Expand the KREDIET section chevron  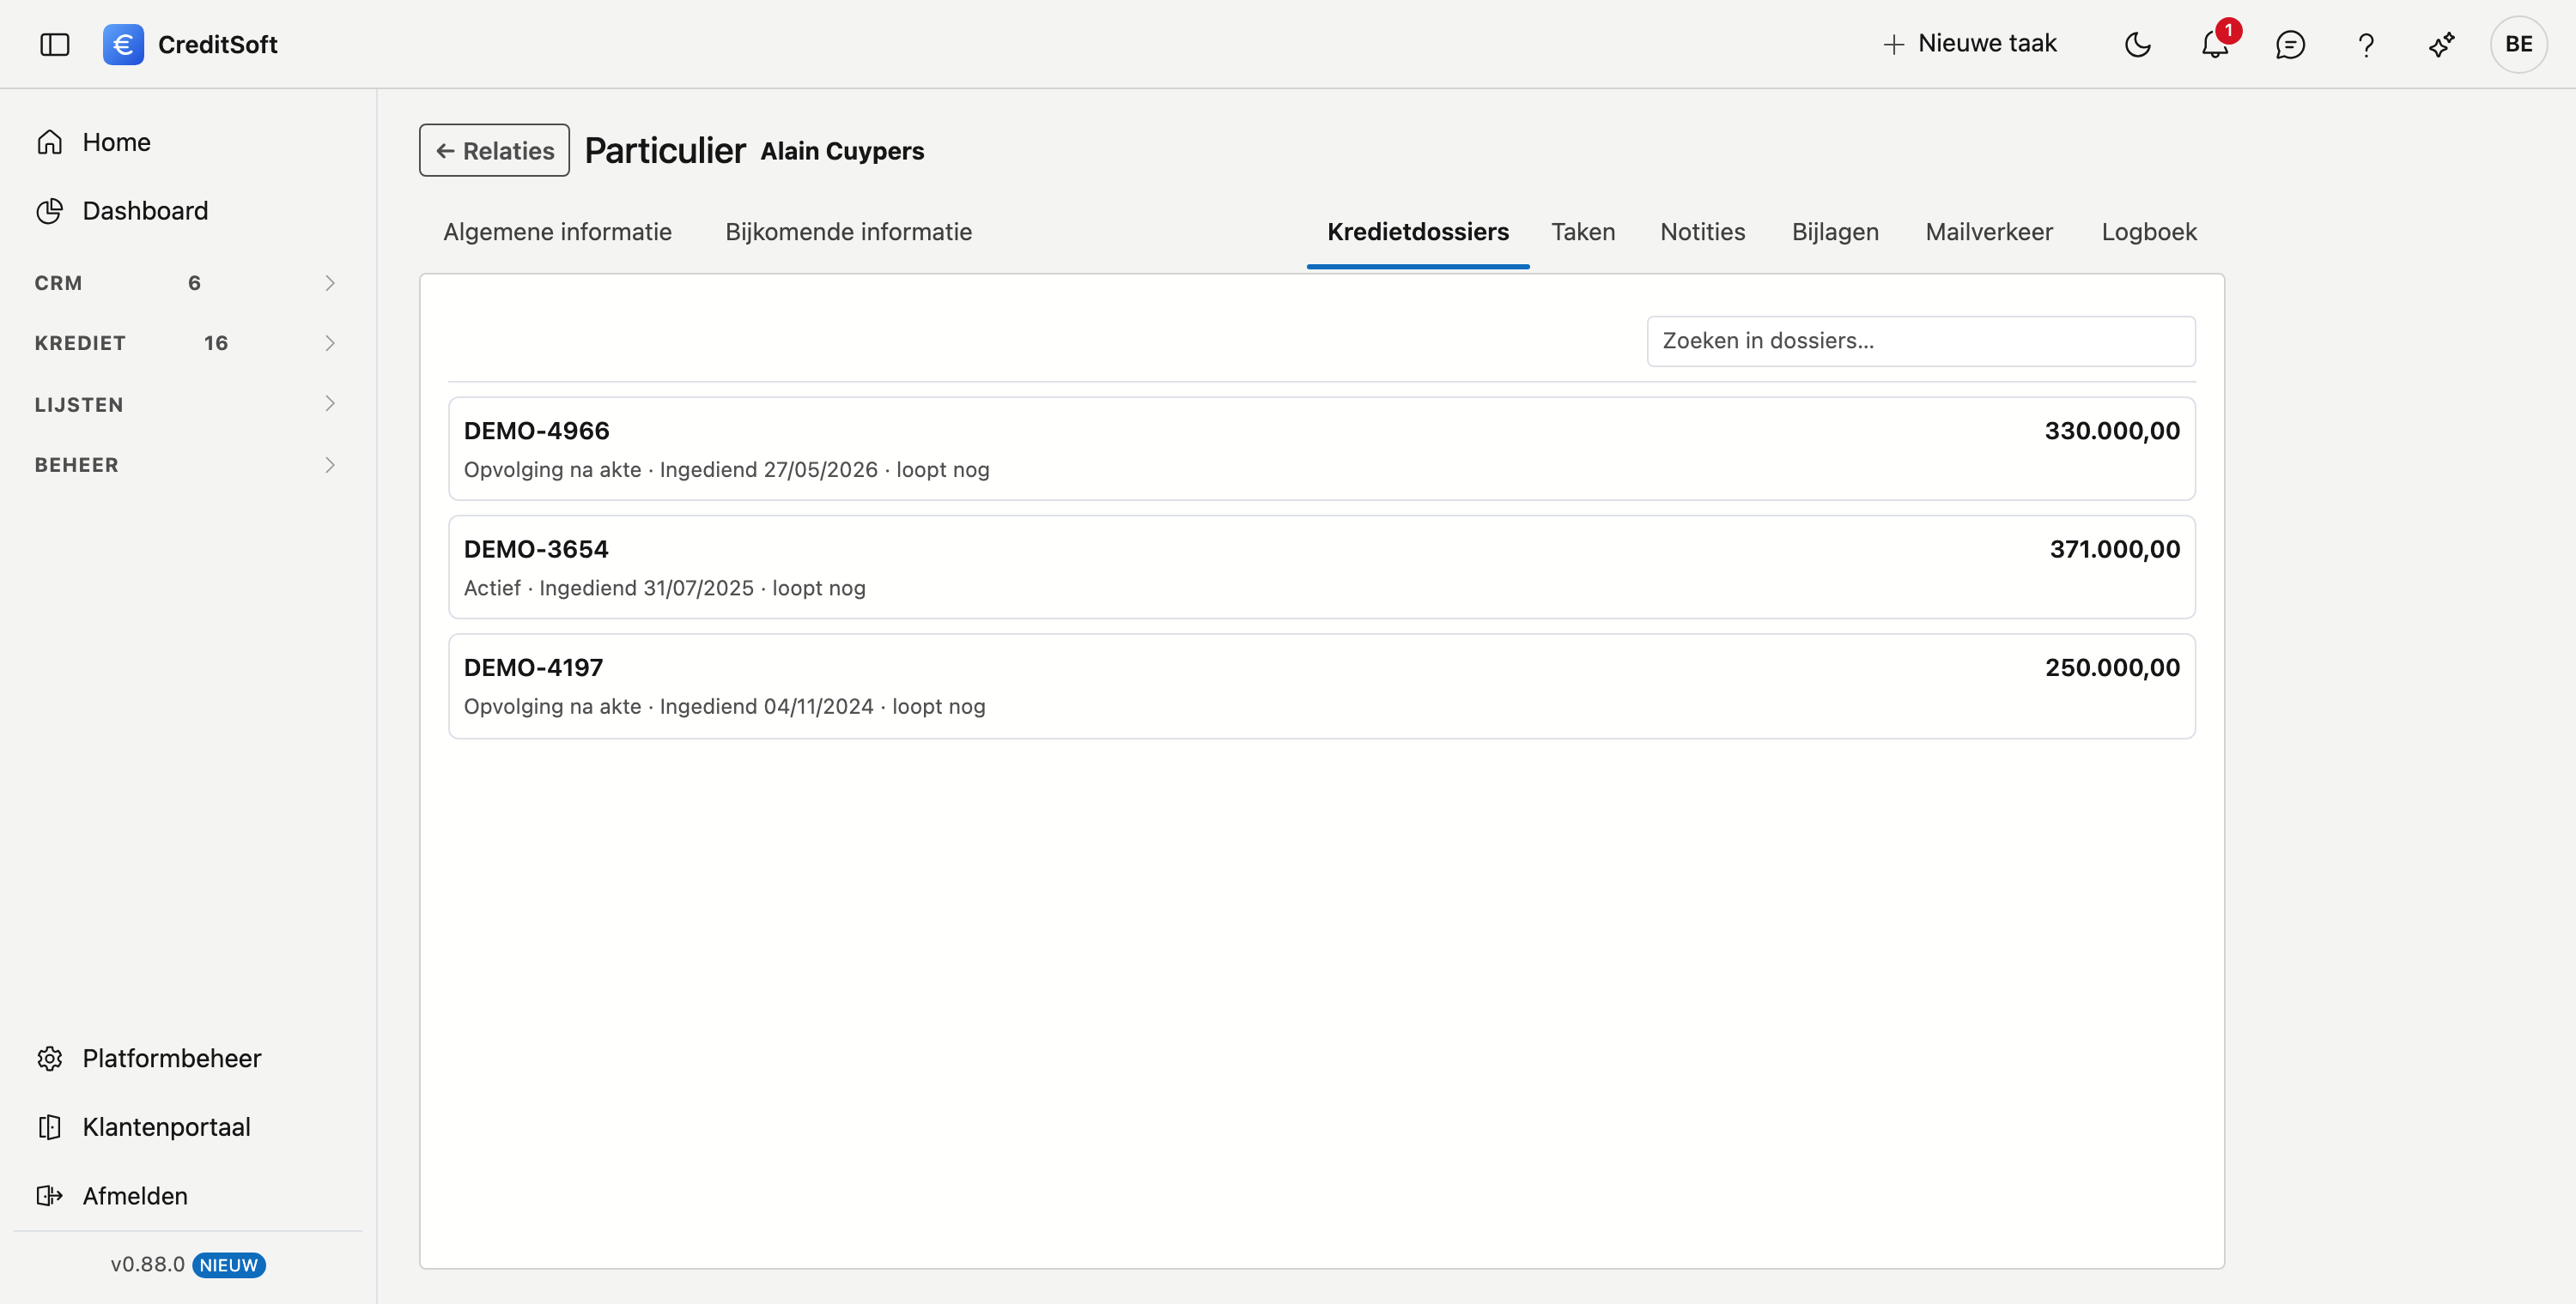coord(330,343)
